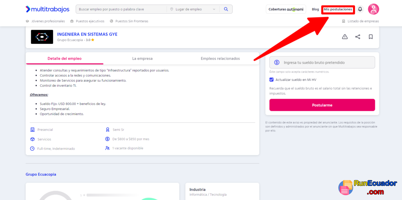
Task: Click the people icon beside 1 vacante disponible
Action: pyautogui.click(x=108, y=148)
